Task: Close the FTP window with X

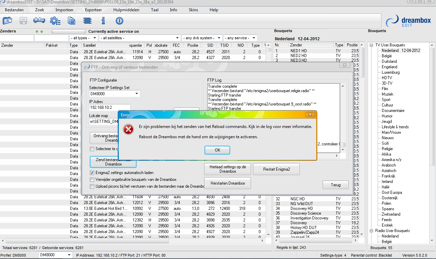Action: point(344,65)
